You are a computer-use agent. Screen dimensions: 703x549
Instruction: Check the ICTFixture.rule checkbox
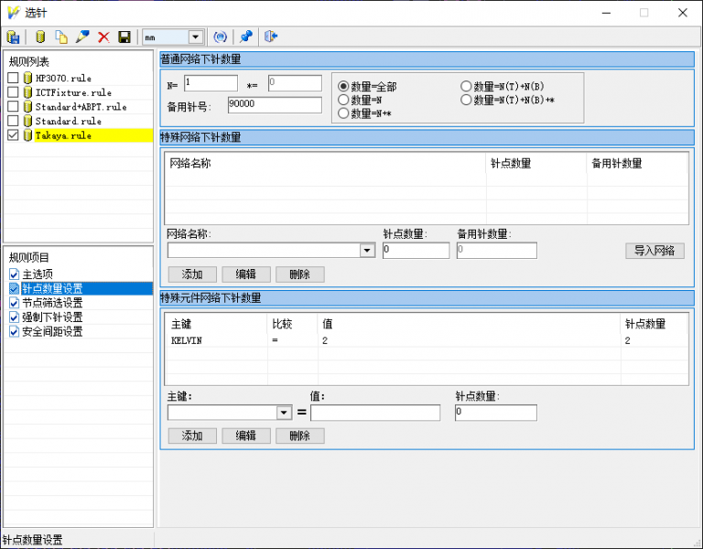(x=13, y=92)
